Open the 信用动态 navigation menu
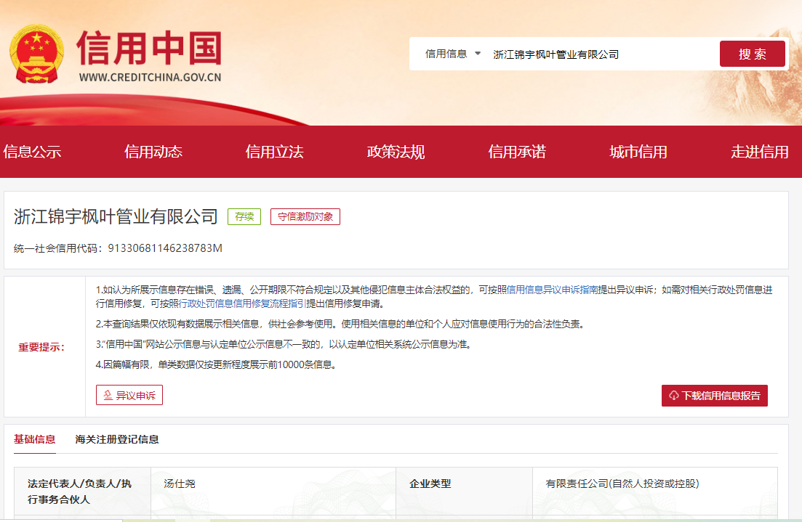This screenshot has height=522, width=802. (x=153, y=152)
